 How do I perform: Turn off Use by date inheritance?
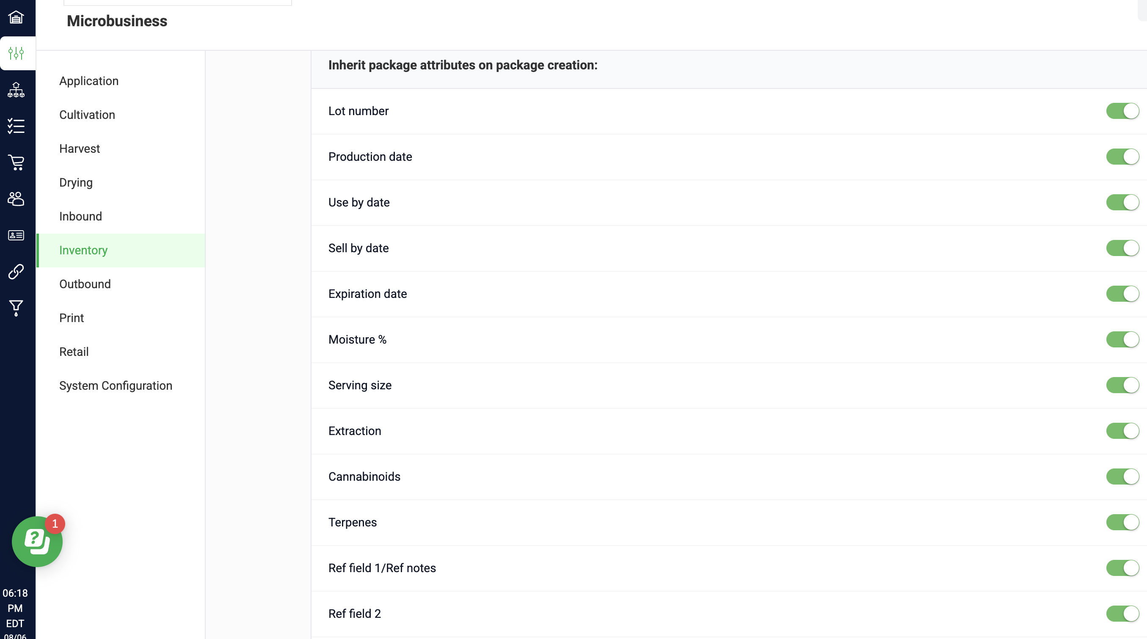[x=1122, y=202]
